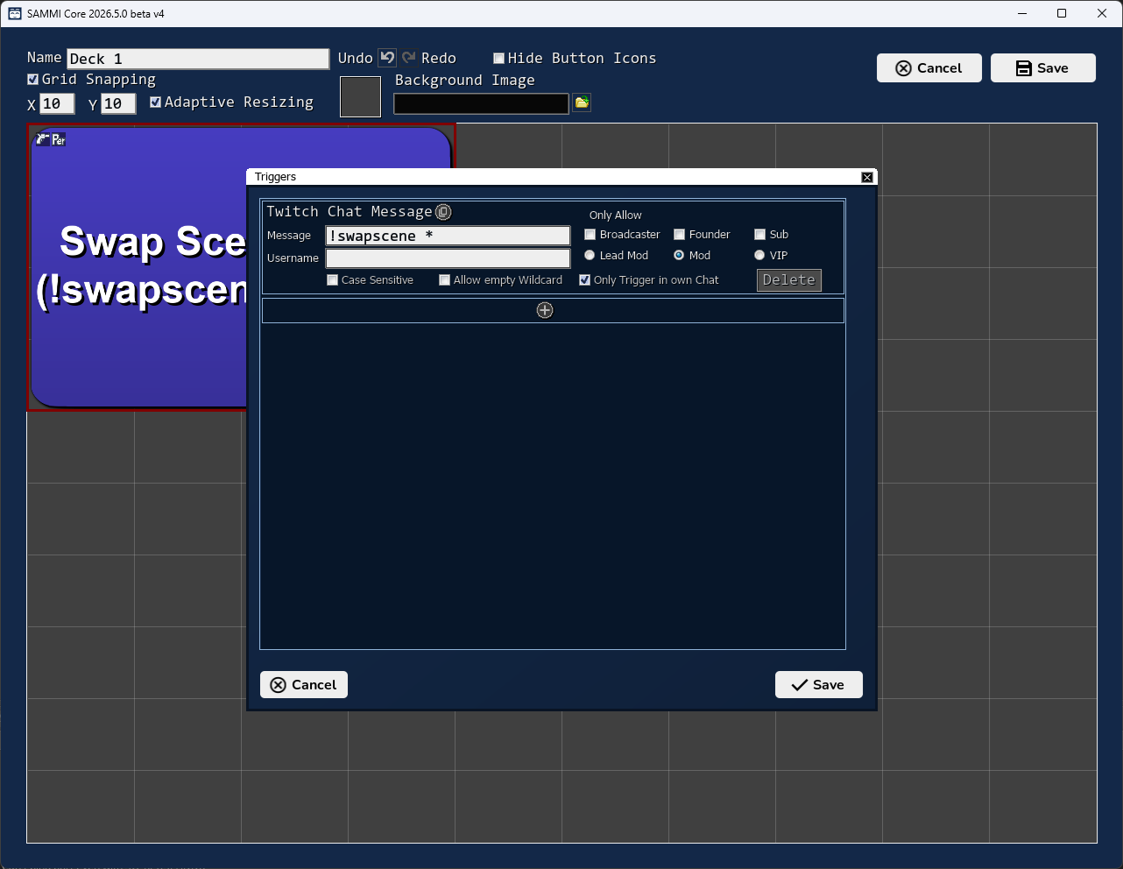Click the Twitch Chat Message heading
This screenshot has width=1123, height=869.
point(349,211)
